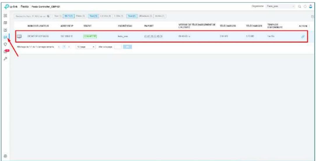The height and width of the screenshot is (161, 316).
Task: Open the 10 /page dropdown
Action: coord(85,47)
